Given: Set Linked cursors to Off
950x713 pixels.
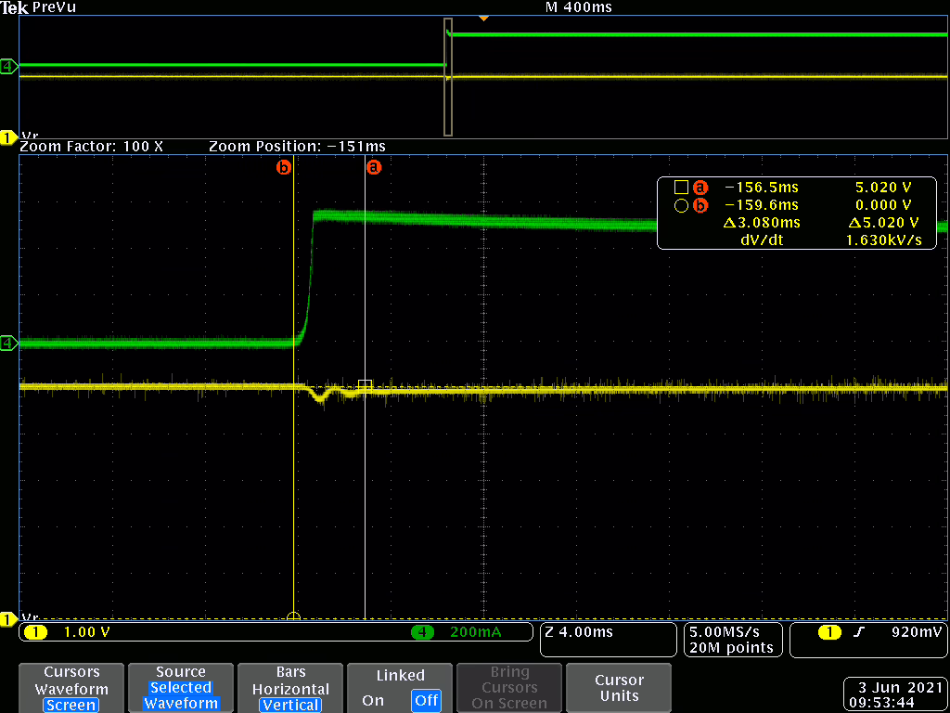Looking at the screenshot, I should click(427, 700).
